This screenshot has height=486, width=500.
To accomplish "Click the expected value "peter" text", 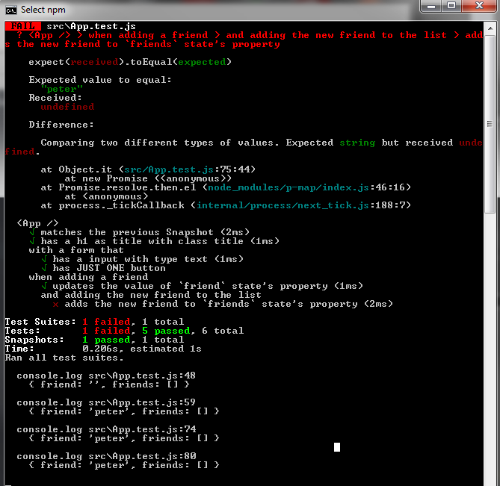I will (x=62, y=89).
